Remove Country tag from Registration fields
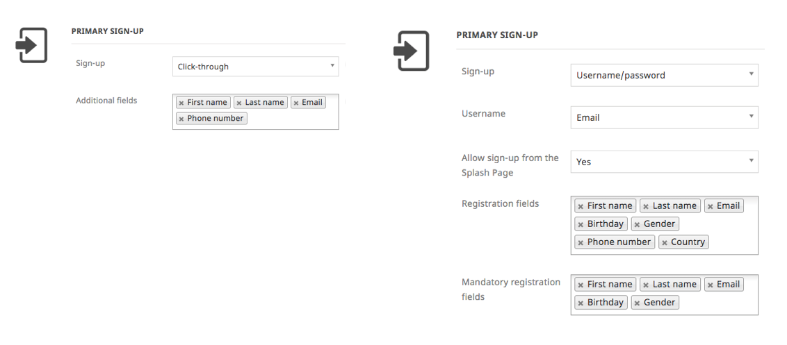The image size is (787, 345). click(x=664, y=243)
